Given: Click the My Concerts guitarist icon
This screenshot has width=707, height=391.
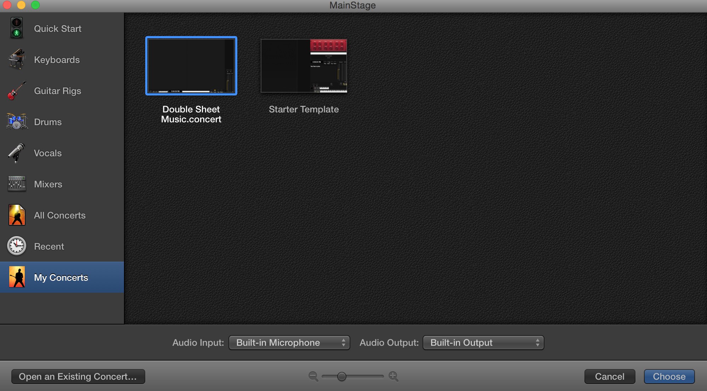Looking at the screenshot, I should 17,277.
